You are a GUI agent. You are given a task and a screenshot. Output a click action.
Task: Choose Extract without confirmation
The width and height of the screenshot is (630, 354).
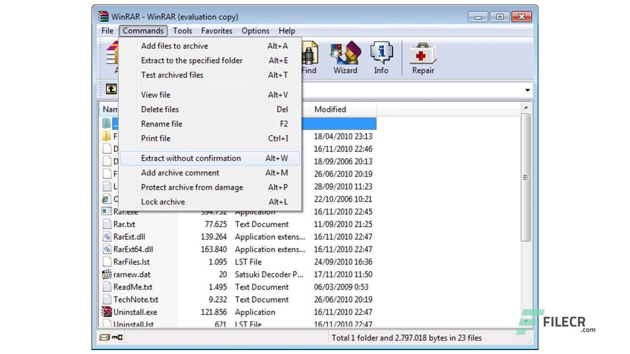click(191, 158)
